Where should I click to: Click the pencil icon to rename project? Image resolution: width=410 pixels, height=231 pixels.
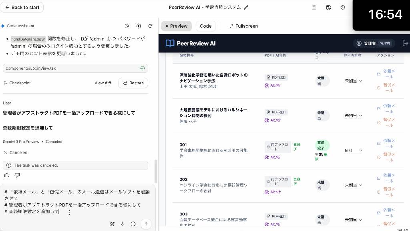click(x=246, y=7)
